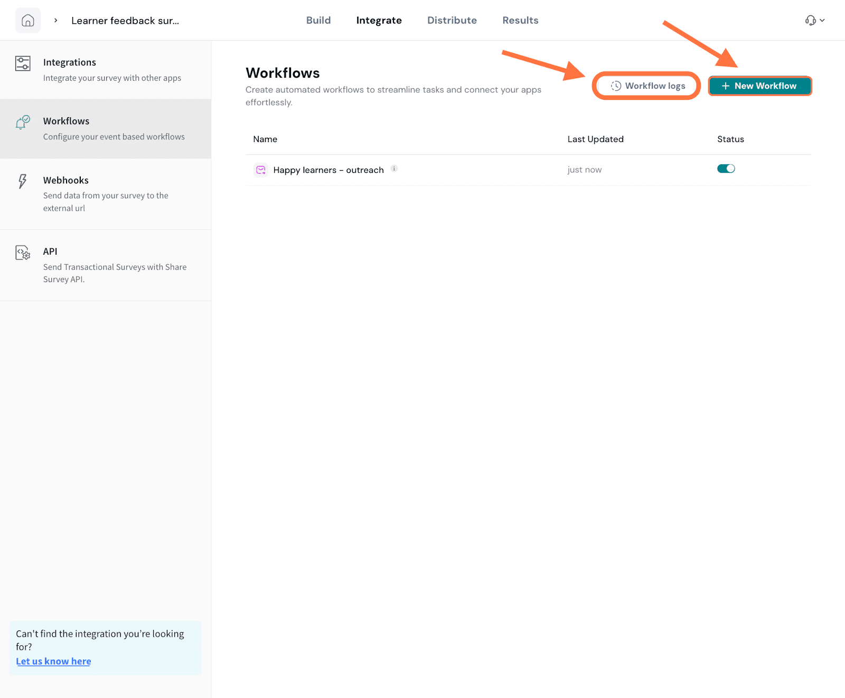
Task: Click the Integrations sidebar icon
Action: pos(23,63)
